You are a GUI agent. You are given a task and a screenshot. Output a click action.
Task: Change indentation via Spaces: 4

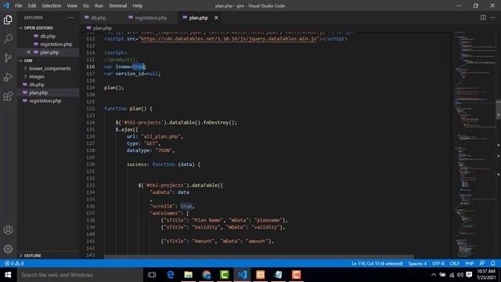click(x=417, y=263)
